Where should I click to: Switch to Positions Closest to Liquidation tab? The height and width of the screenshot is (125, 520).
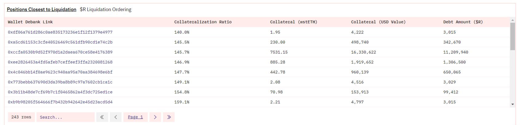pyautogui.click(x=42, y=10)
